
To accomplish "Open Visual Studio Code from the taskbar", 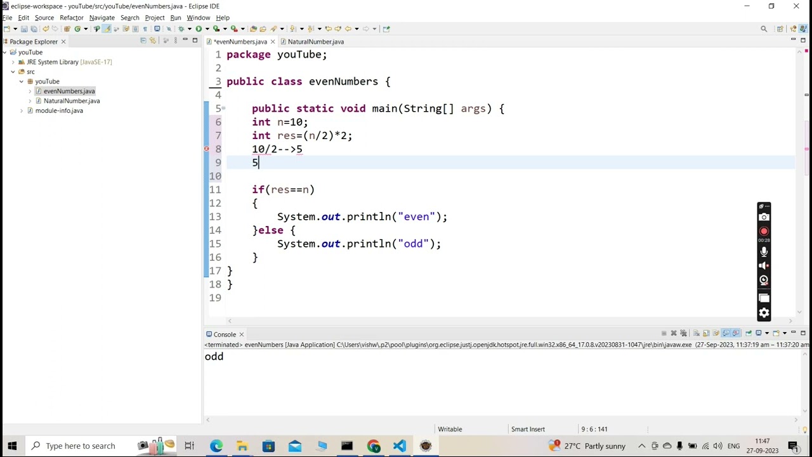I will click(x=399, y=446).
